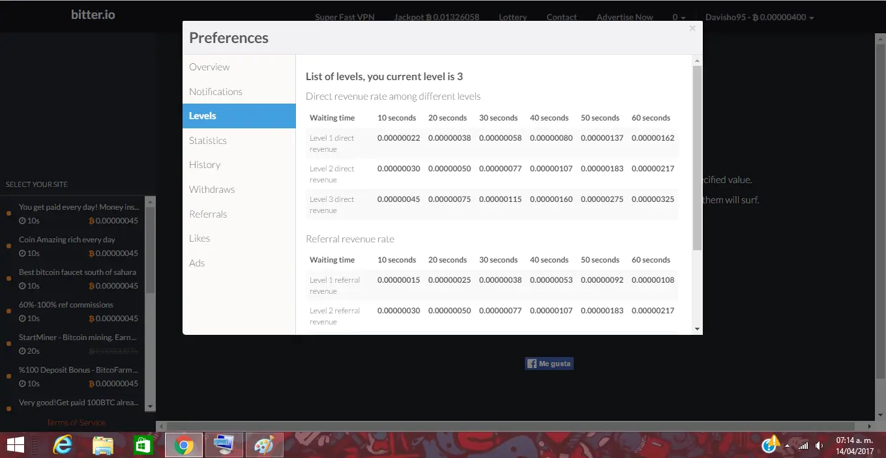886x458 pixels.
Task: Switch to Chrome in taskbar
Action: click(x=183, y=445)
